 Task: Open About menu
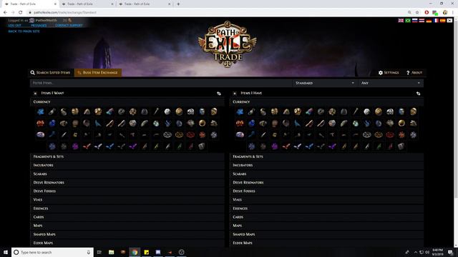[414, 73]
